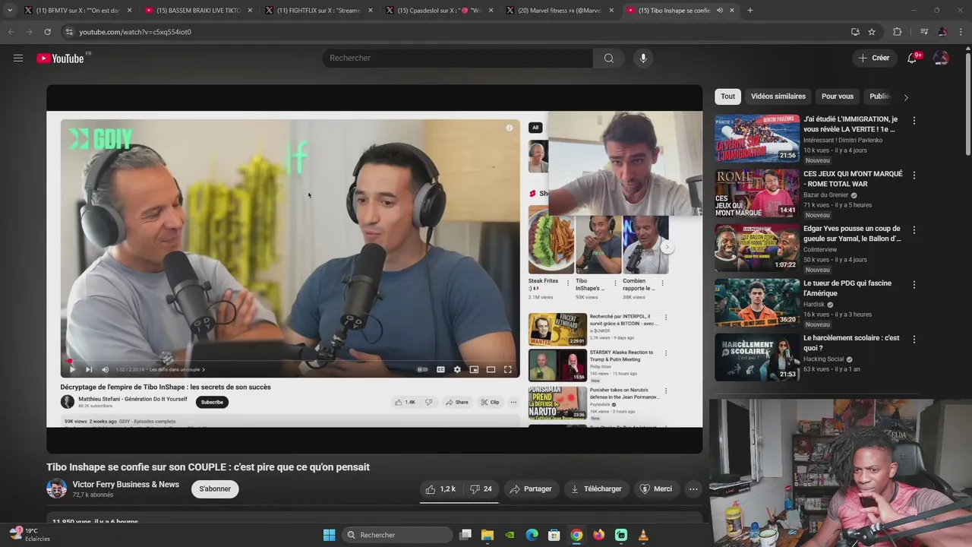The image size is (972, 547).
Task: Open the Rome Total War video thumbnail
Action: coord(757,193)
